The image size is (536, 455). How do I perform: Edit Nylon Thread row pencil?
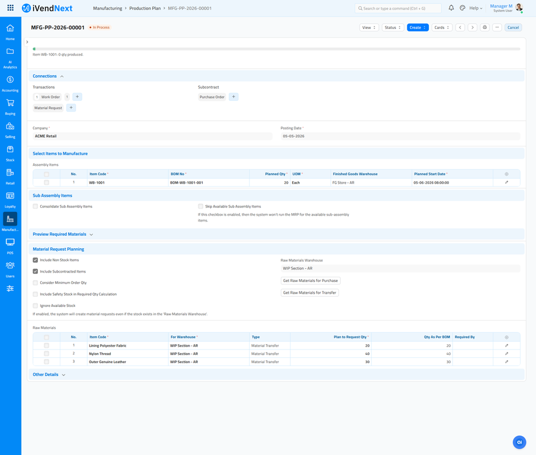click(x=506, y=354)
